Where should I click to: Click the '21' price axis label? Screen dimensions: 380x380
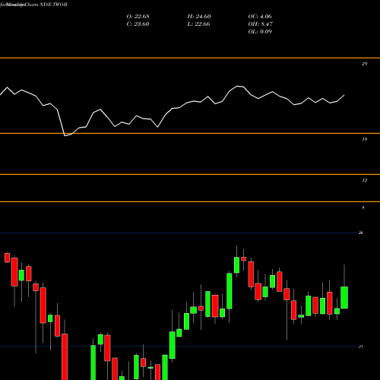[x=361, y=347]
